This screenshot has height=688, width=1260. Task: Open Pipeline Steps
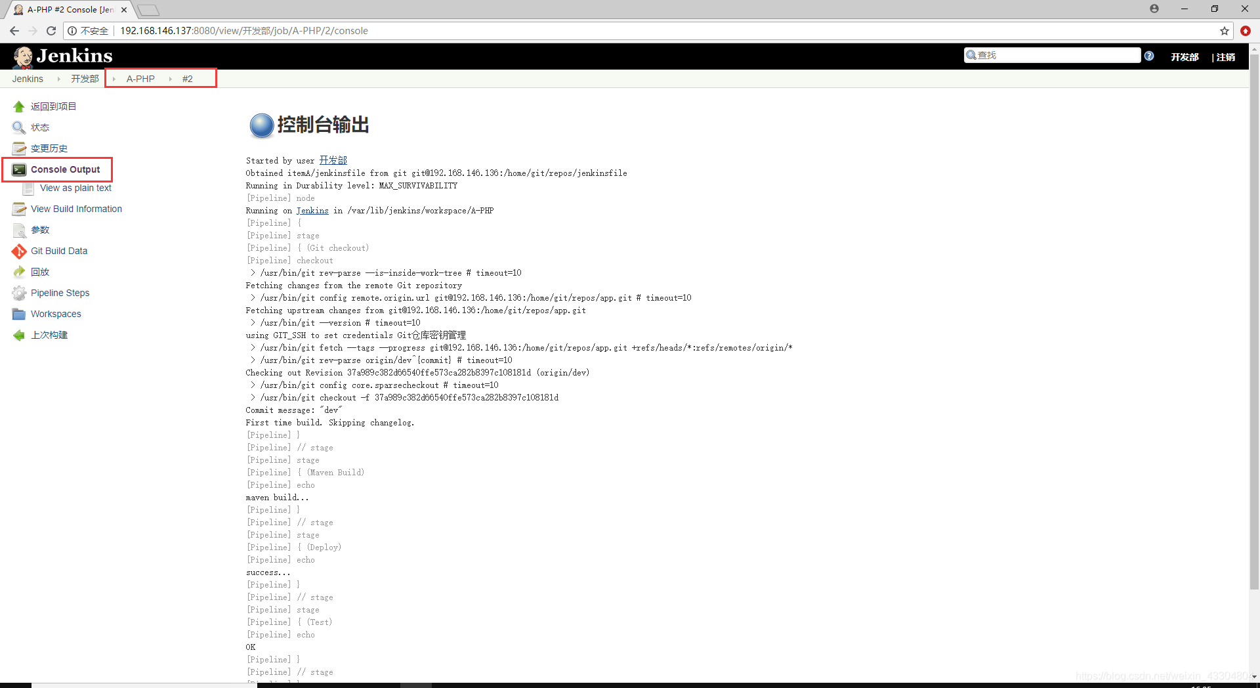60,293
